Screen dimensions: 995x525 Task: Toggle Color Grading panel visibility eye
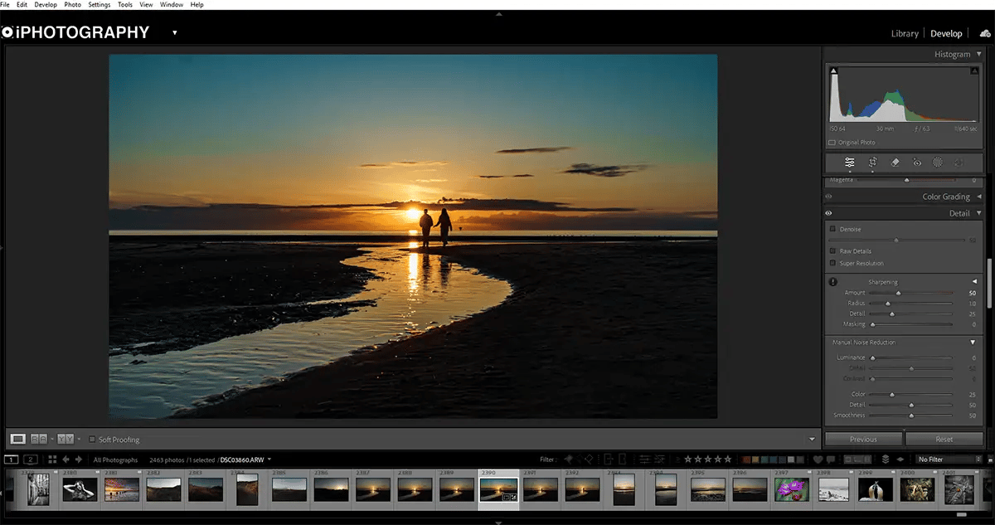coord(828,197)
